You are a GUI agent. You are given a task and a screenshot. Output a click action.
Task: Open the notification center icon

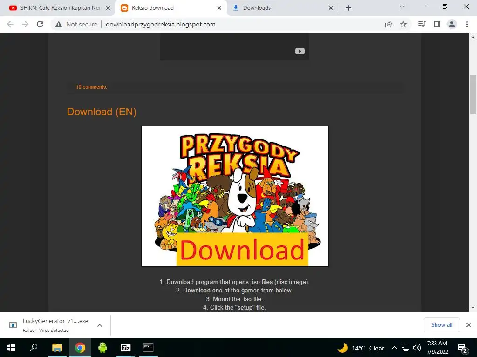(x=463, y=348)
